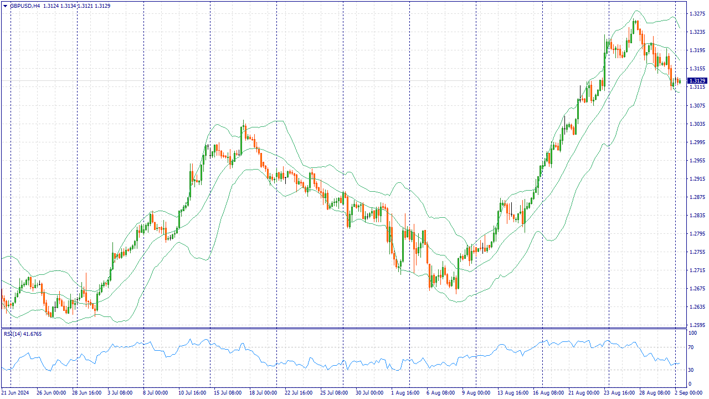Click the 1.2755 price scale label
Viewport: 709px width, 399px height.
click(x=697, y=252)
